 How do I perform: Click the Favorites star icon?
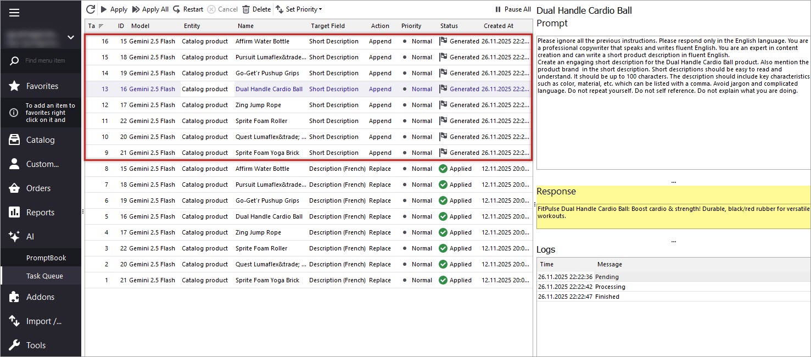coord(13,86)
